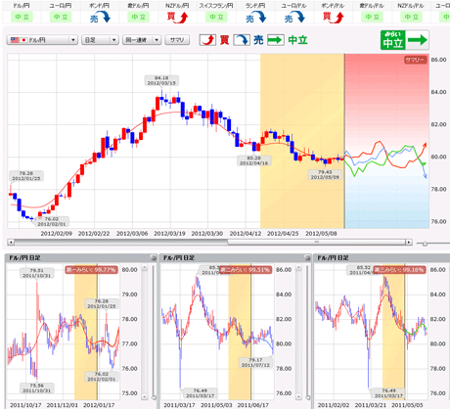Image resolution: width=450 pixels, height=409 pixels.
Task: Click the blue sell arrow legend icon
Action: 242,40
